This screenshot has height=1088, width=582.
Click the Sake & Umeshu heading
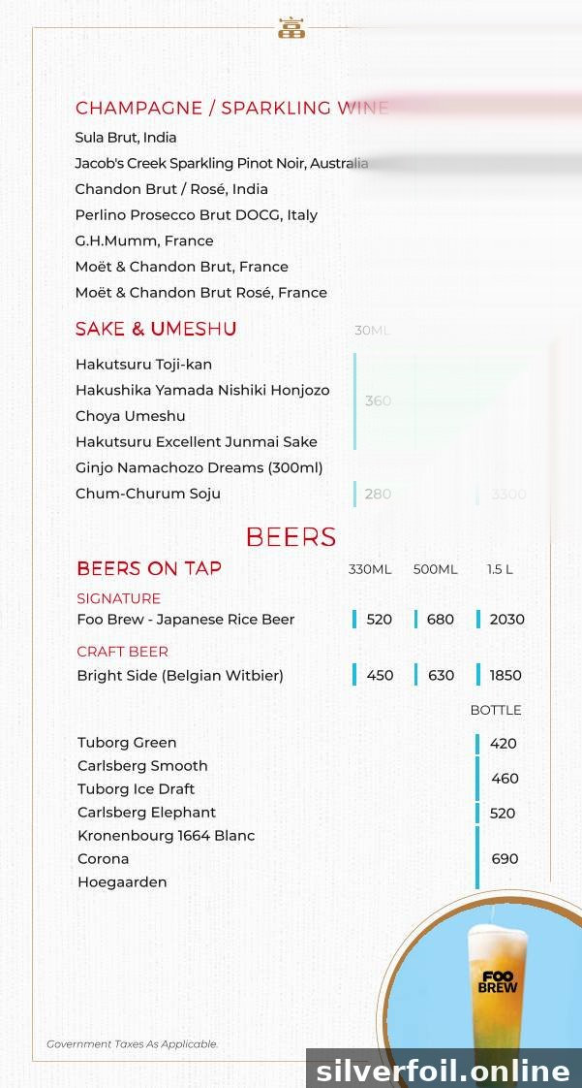(x=156, y=329)
